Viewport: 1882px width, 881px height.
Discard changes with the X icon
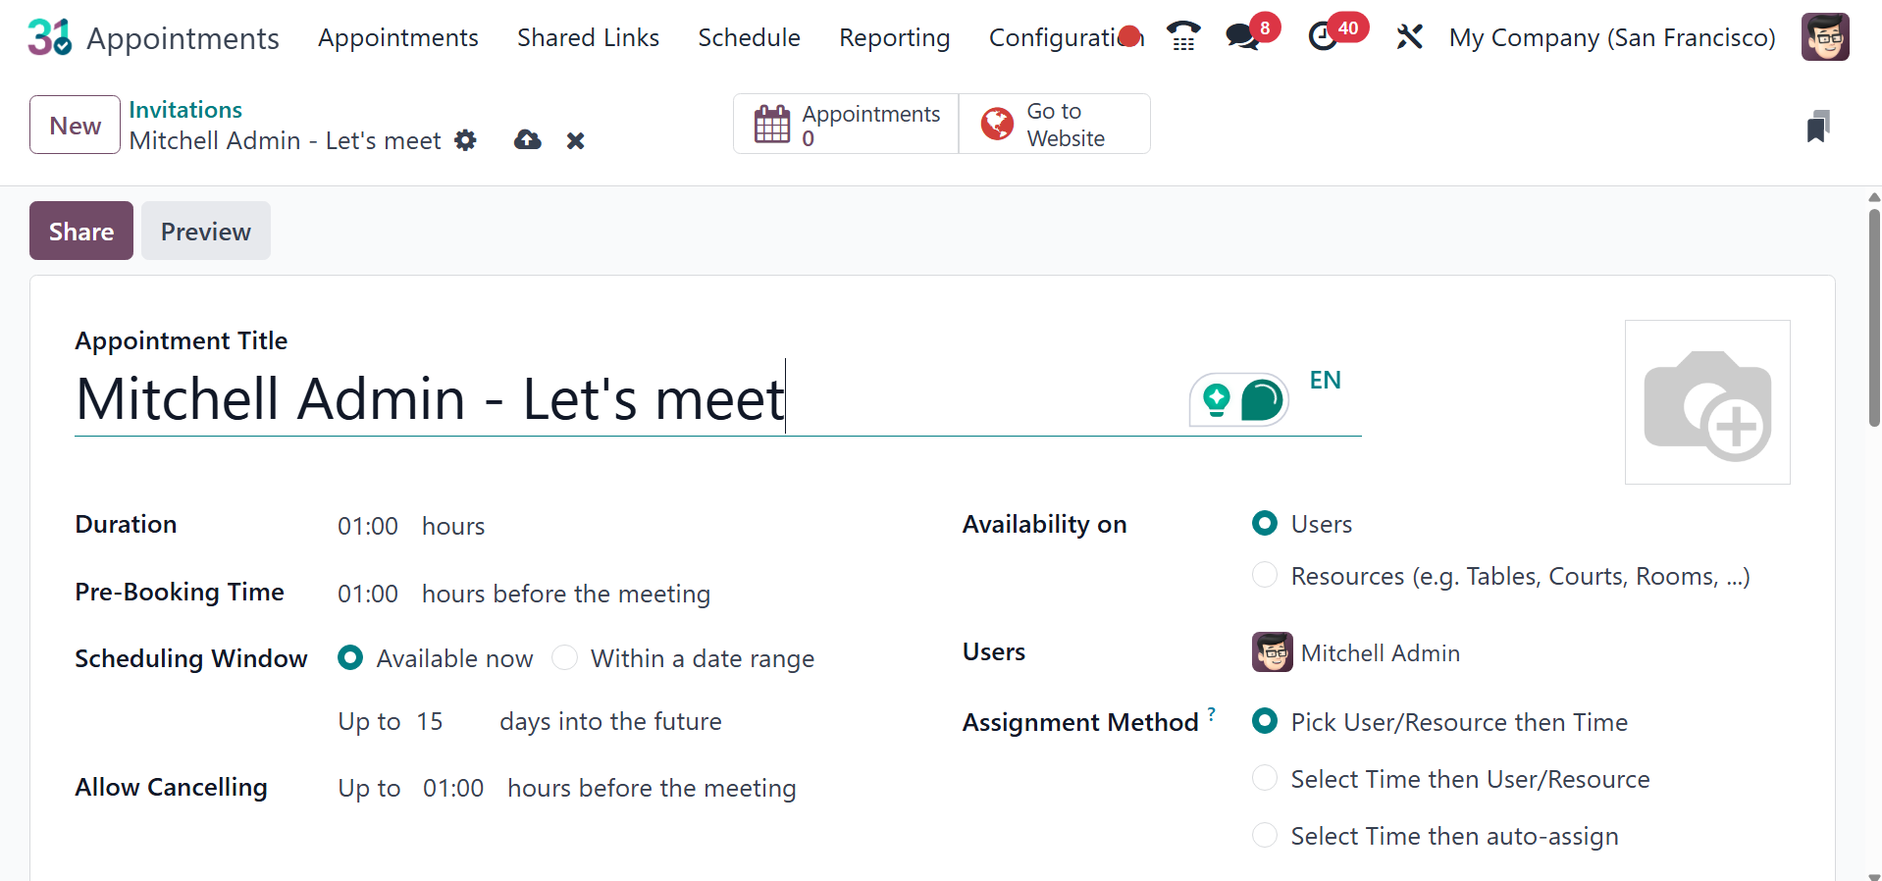[576, 141]
